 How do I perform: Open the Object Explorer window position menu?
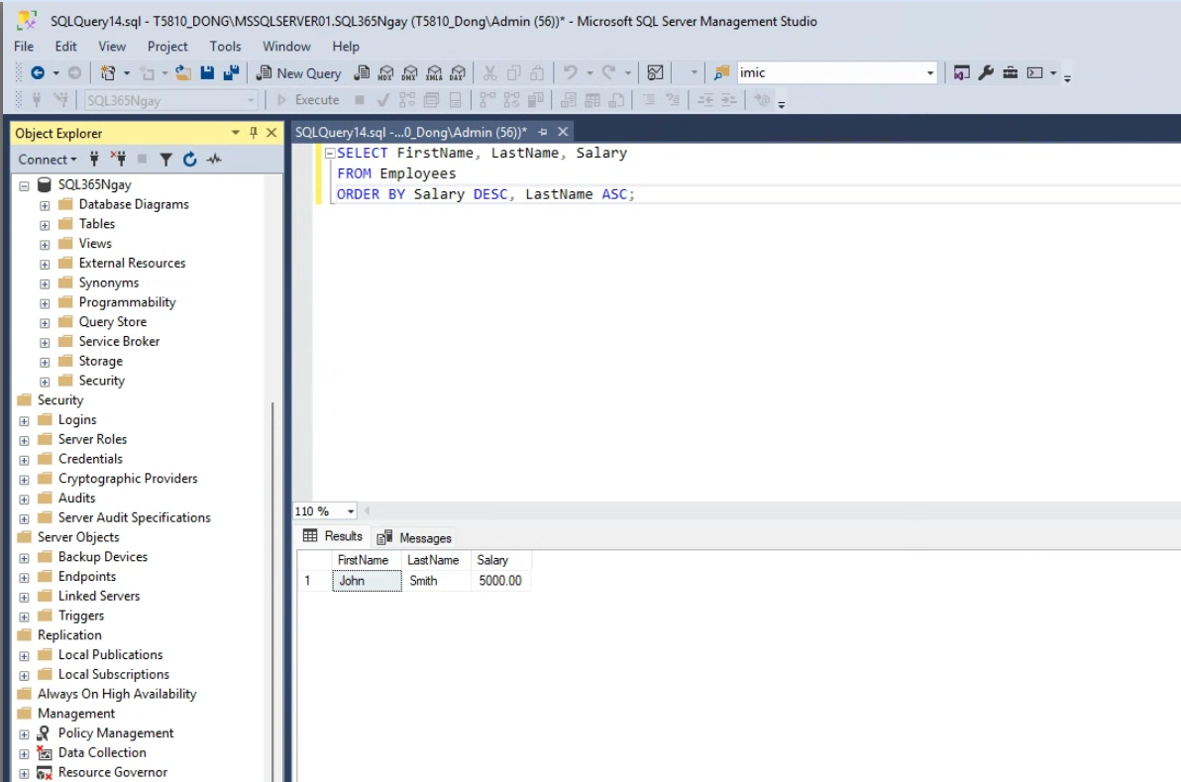236,134
